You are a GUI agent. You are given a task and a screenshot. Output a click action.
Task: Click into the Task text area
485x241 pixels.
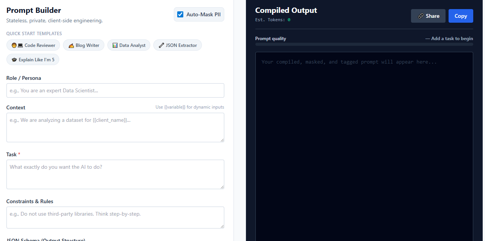coord(115,174)
